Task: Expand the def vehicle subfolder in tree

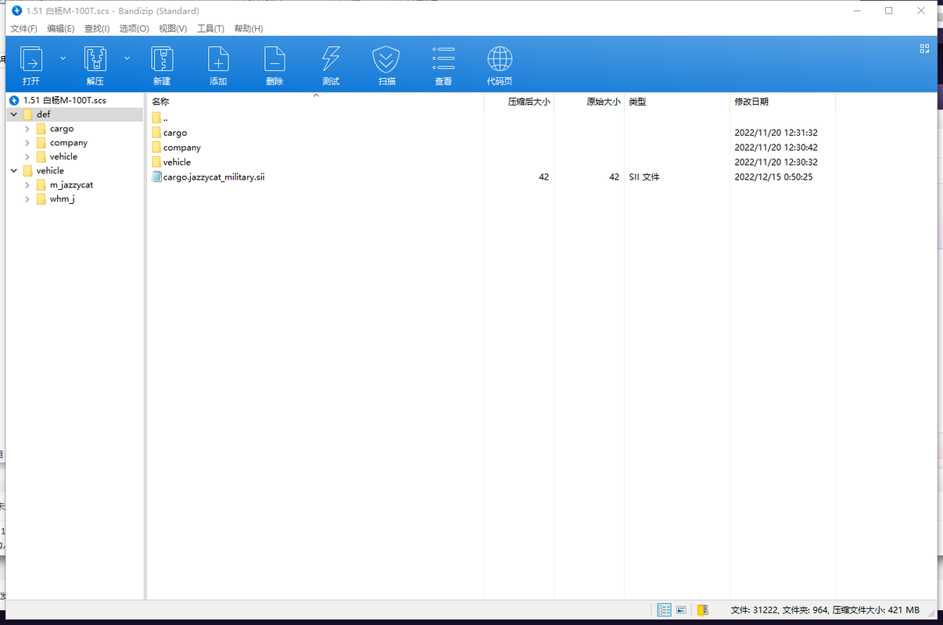Action: pyautogui.click(x=27, y=157)
